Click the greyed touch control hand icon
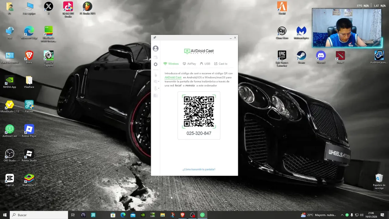Image resolution: width=389 pixels, height=219 pixels. [156, 75]
